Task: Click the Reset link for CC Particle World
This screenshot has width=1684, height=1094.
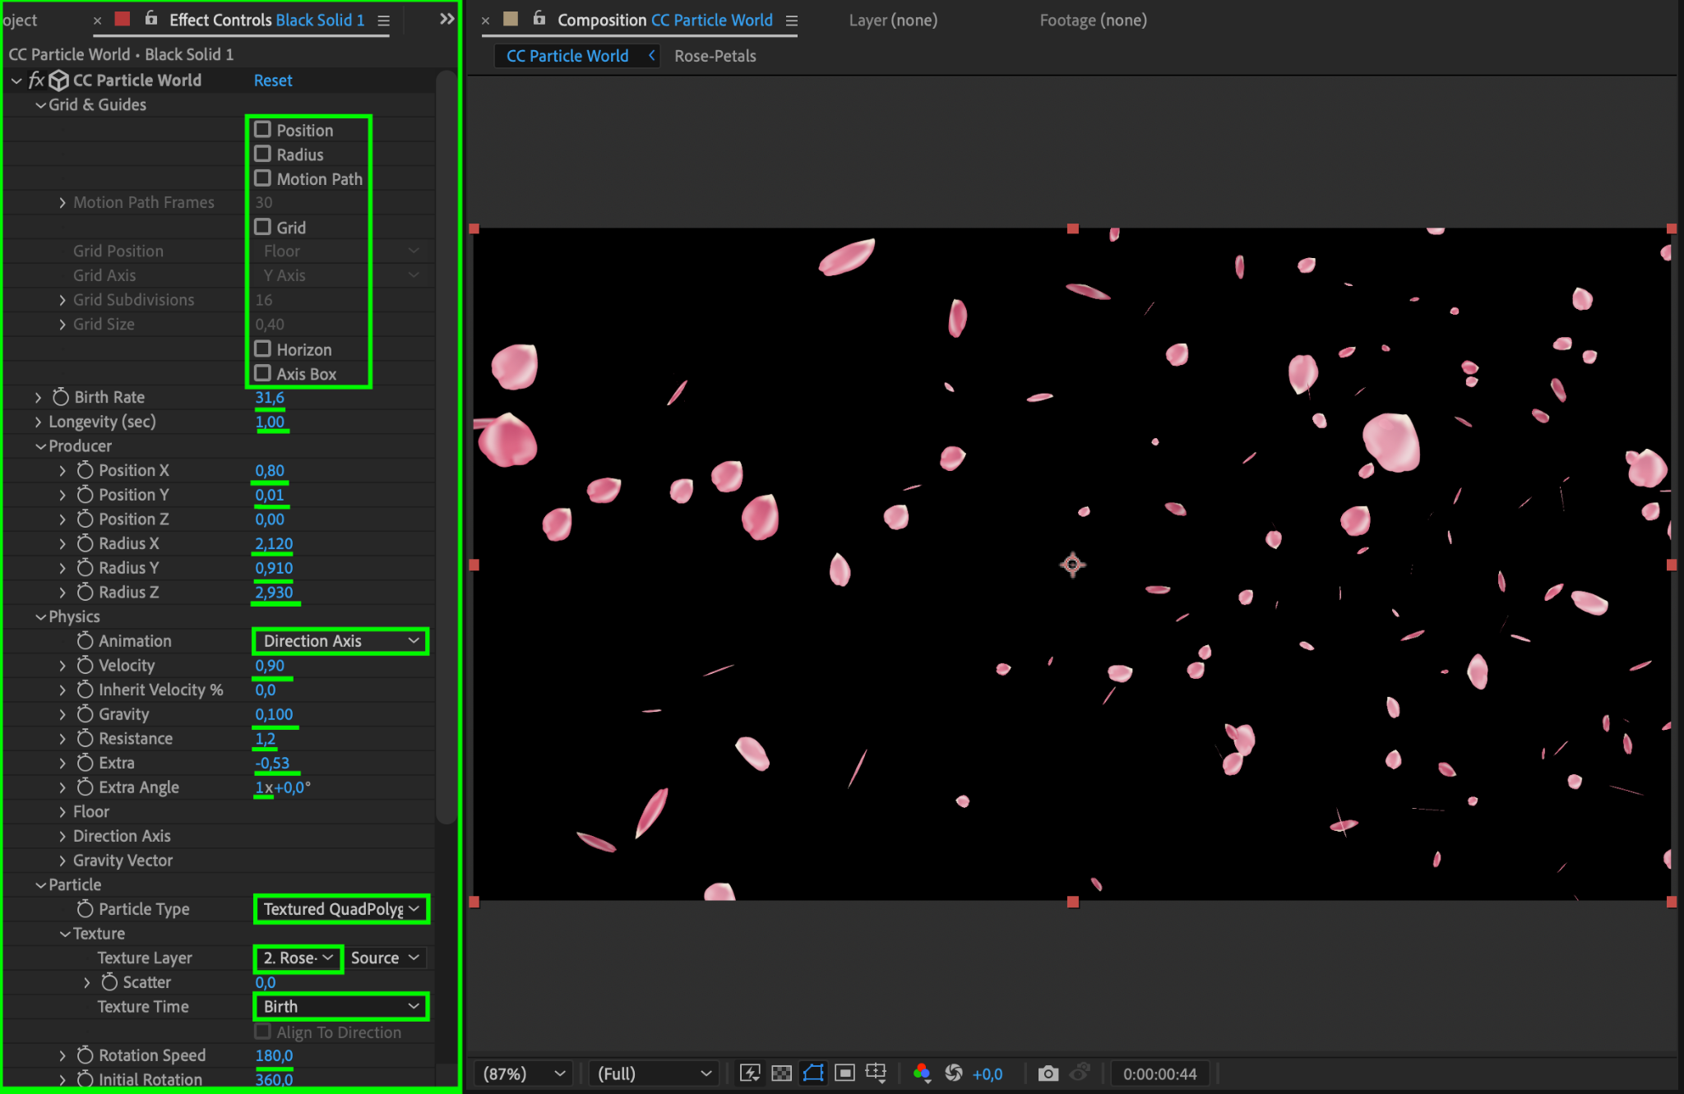Action: pos(273,81)
